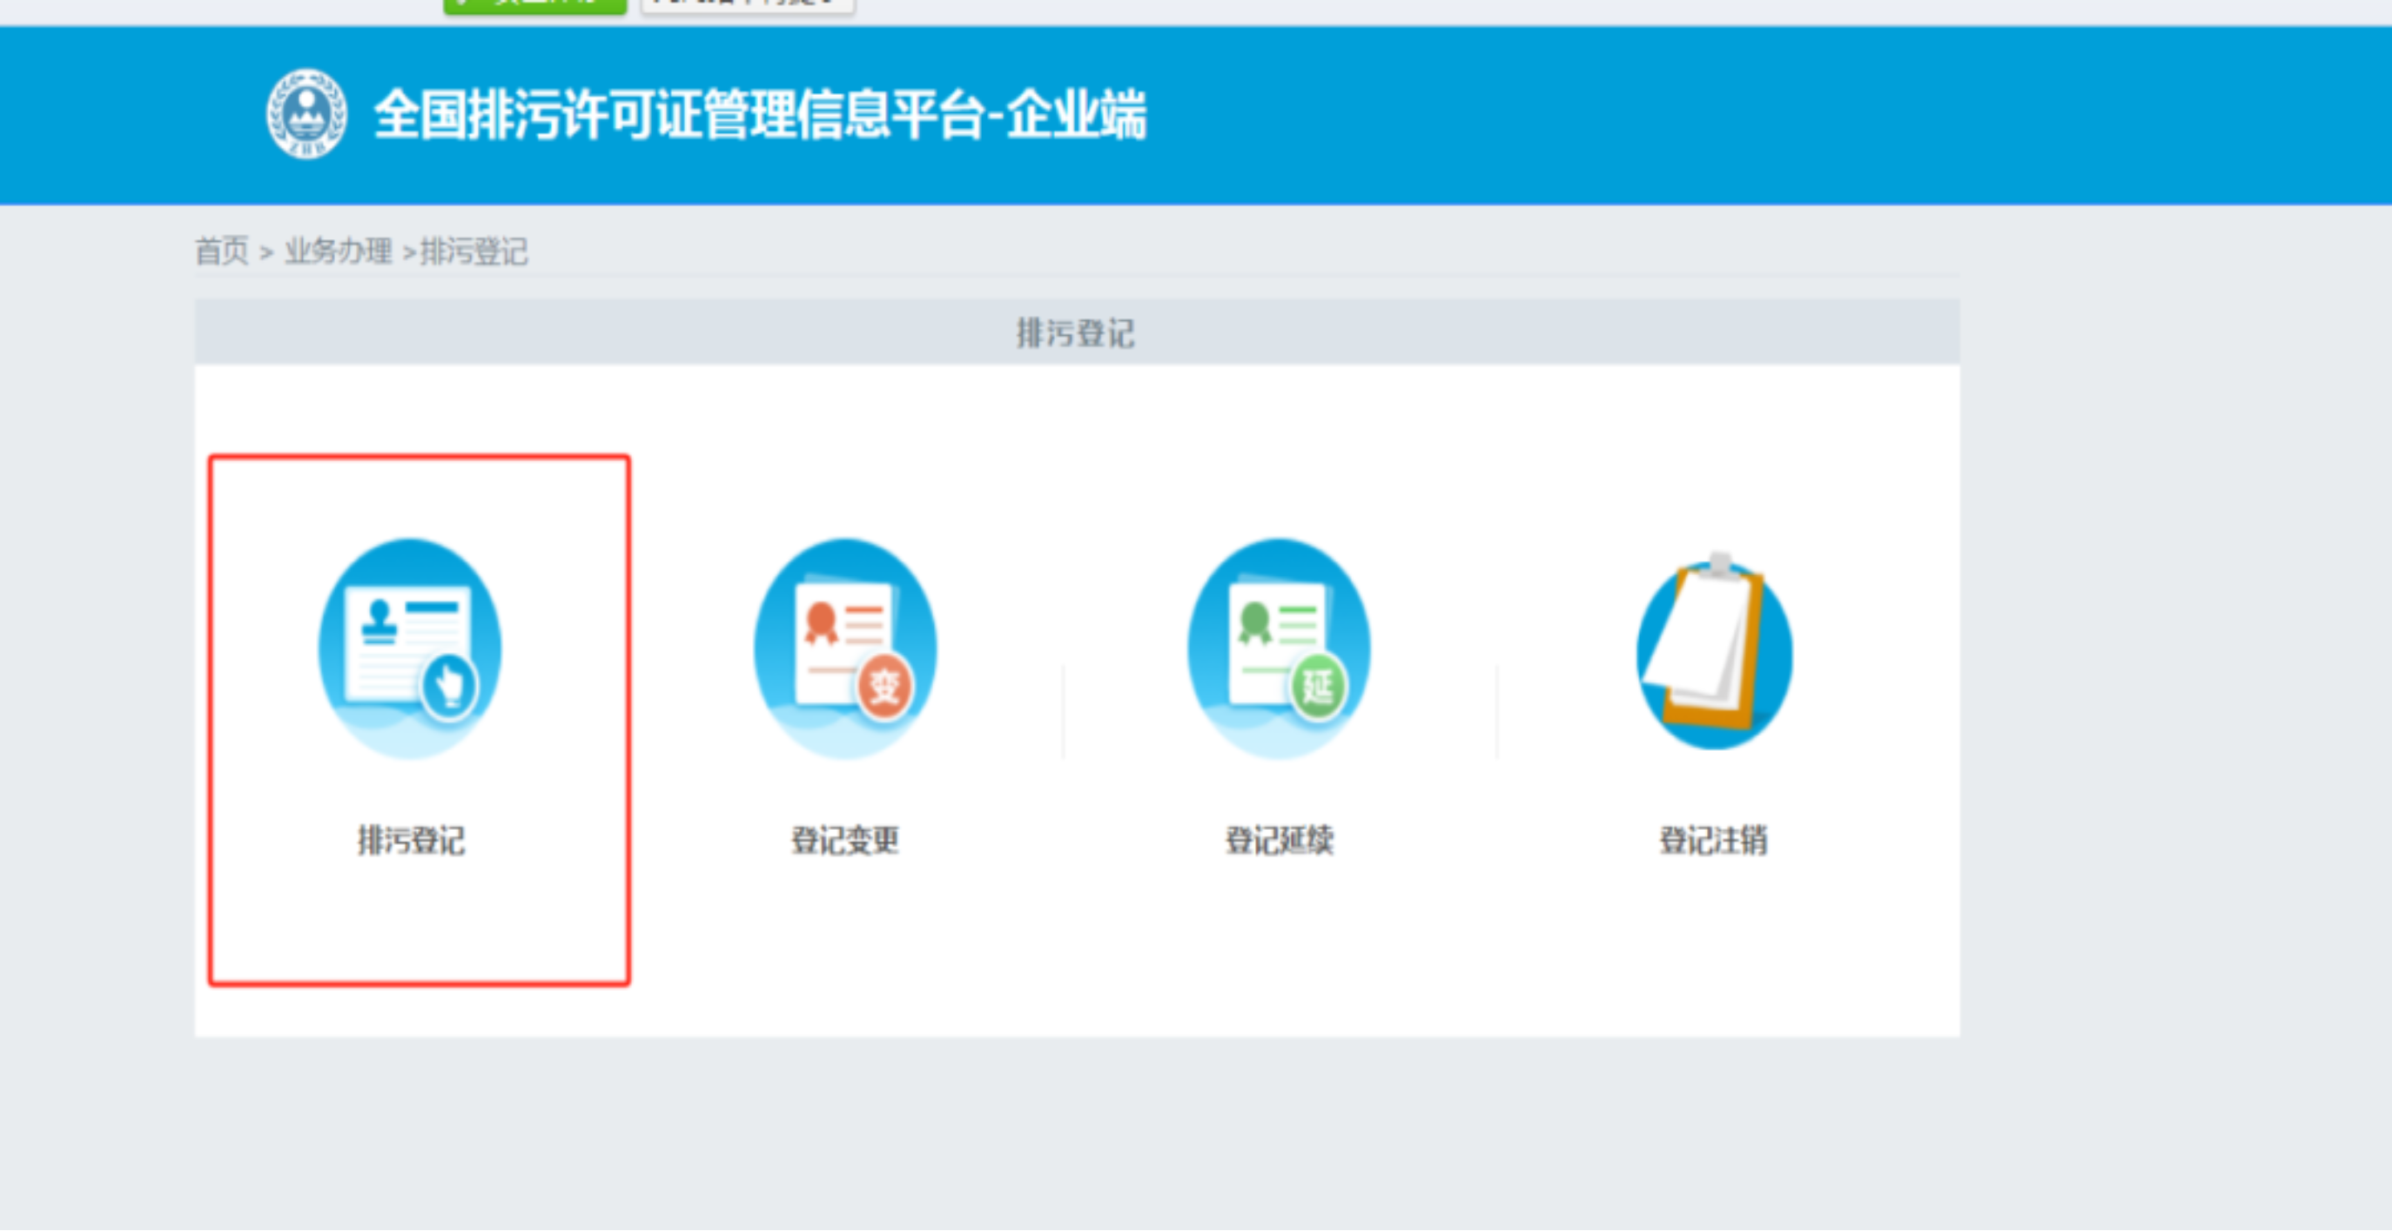Select the 登记注销 text label

pyautogui.click(x=1713, y=840)
